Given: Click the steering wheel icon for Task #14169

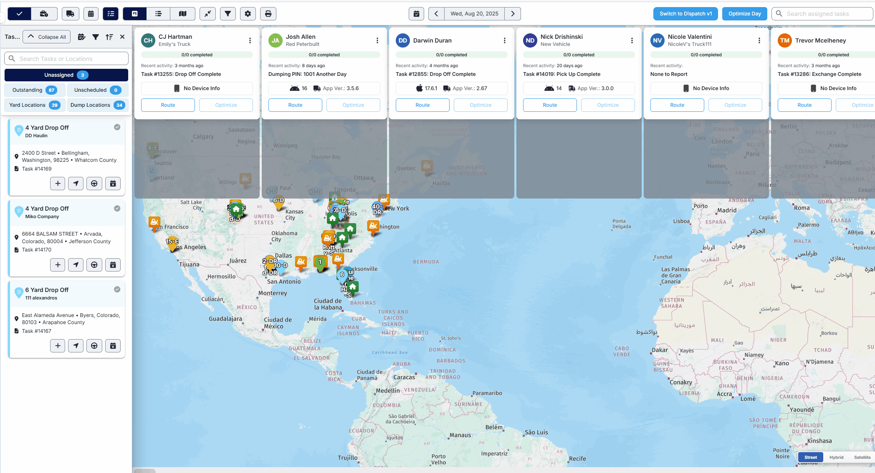Looking at the screenshot, I should pos(94,184).
